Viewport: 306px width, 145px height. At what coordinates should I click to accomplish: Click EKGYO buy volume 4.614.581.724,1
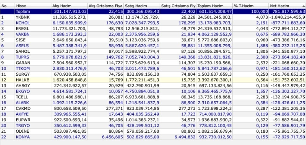pyautogui.click(x=70, y=91)
